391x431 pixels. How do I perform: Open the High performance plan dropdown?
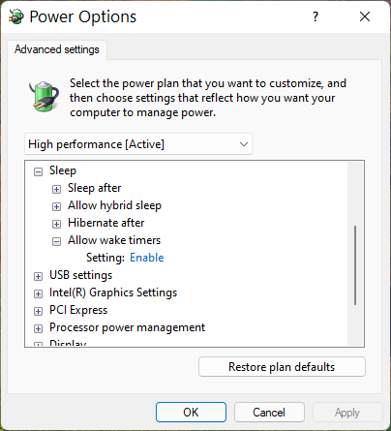(x=138, y=144)
